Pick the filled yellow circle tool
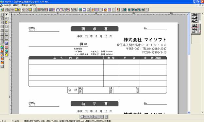Screen dimensions: 204x122 tap(30, 9)
